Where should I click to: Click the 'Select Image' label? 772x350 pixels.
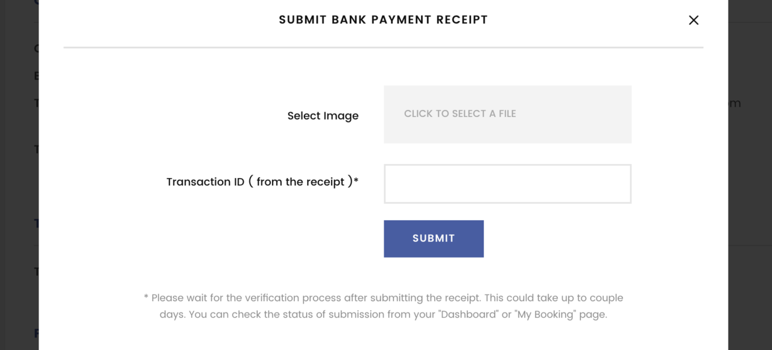(323, 116)
